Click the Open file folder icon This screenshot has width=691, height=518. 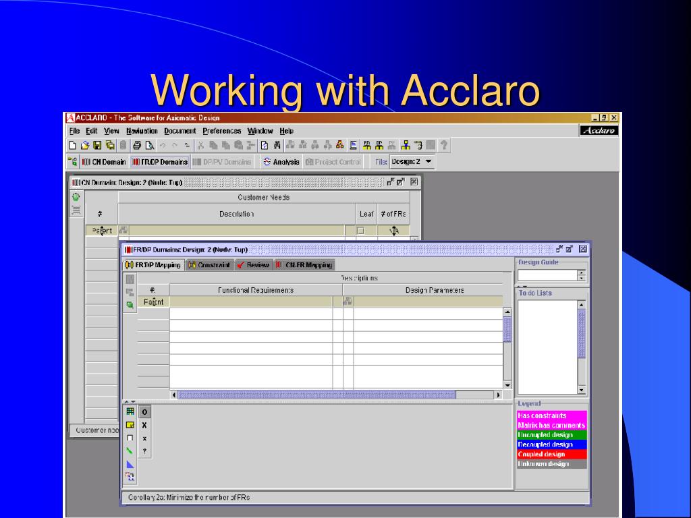click(x=85, y=145)
